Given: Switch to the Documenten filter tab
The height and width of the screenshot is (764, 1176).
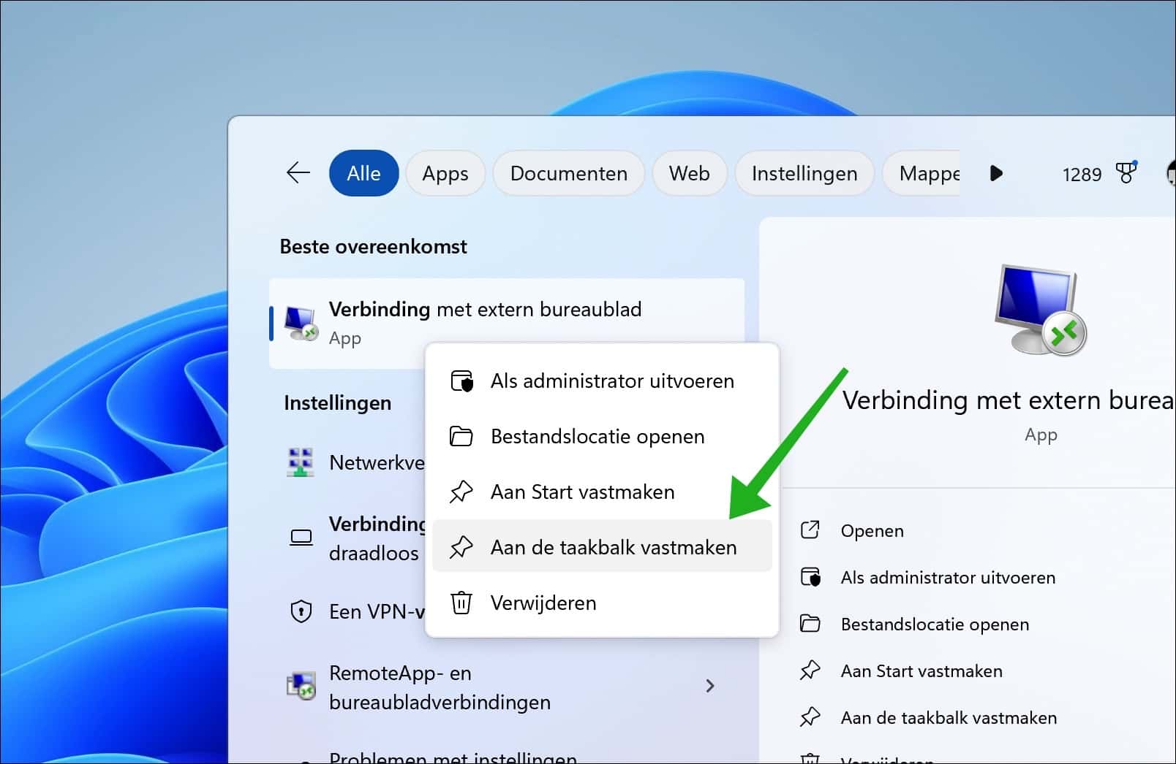Looking at the screenshot, I should 568,173.
